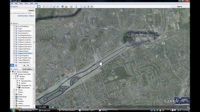Image resolution: width=200 pixels, height=112 pixels.
Task: Click the Places panel split-view icon button
Action: tap(16, 65)
